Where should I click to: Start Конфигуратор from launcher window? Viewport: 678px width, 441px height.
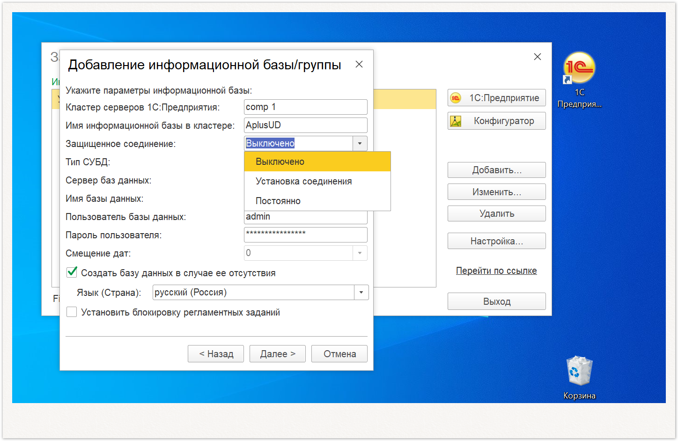(x=497, y=121)
